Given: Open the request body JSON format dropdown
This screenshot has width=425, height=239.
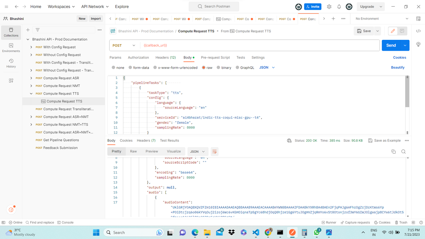Looking at the screenshot, I should [x=267, y=67].
